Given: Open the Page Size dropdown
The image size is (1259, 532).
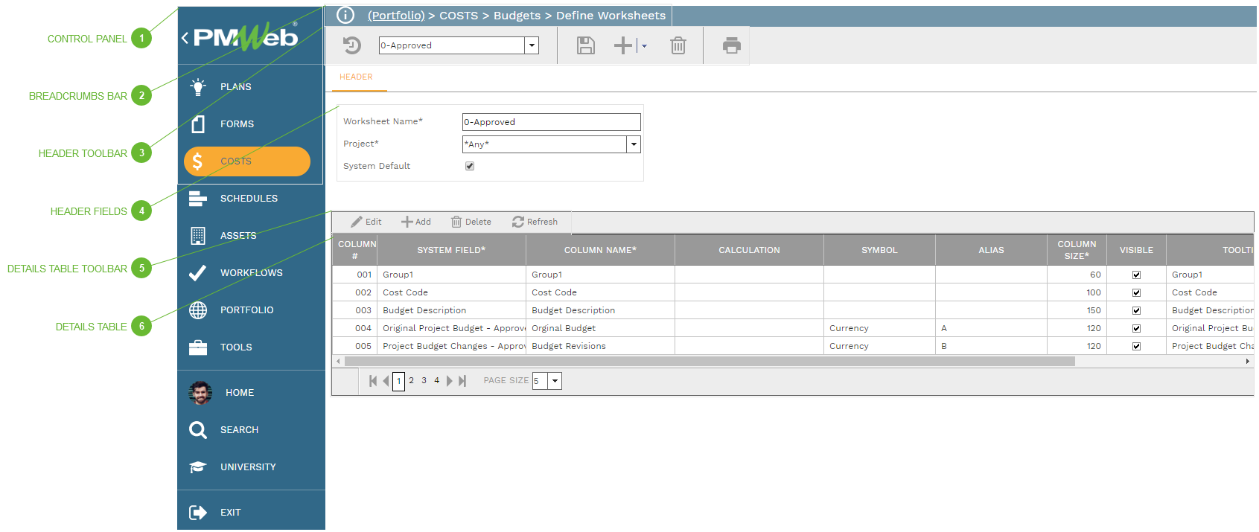Looking at the screenshot, I should click(x=555, y=381).
